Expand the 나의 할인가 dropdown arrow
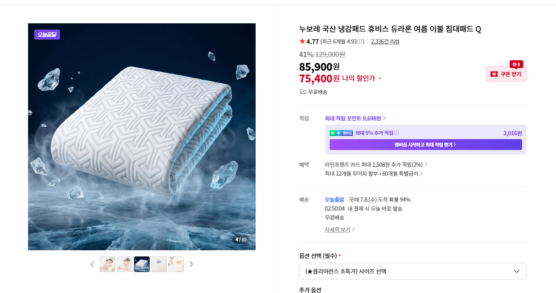 (x=380, y=78)
